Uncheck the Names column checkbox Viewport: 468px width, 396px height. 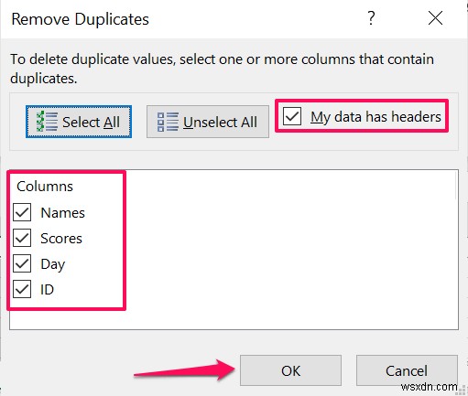pos(22,212)
